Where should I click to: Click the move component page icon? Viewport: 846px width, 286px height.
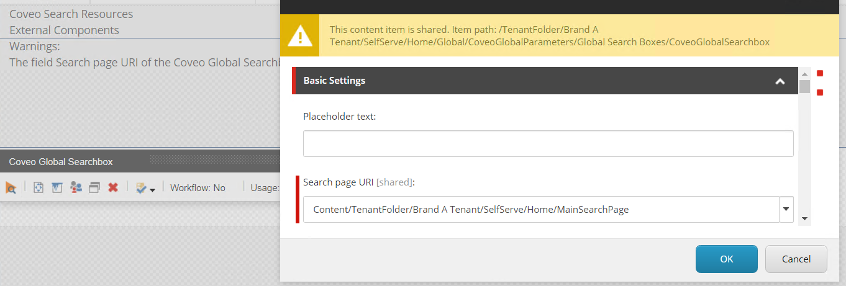(x=38, y=187)
